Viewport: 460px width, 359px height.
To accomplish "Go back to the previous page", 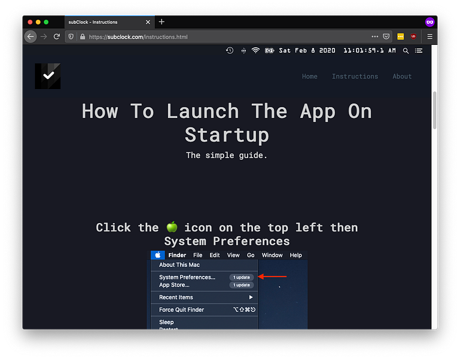I will pos(31,36).
